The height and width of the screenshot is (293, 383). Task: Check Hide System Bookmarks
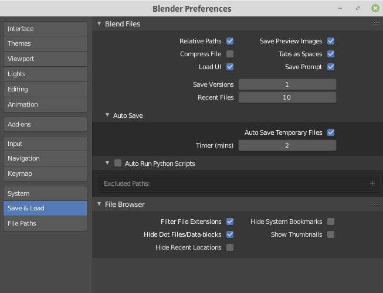point(331,222)
